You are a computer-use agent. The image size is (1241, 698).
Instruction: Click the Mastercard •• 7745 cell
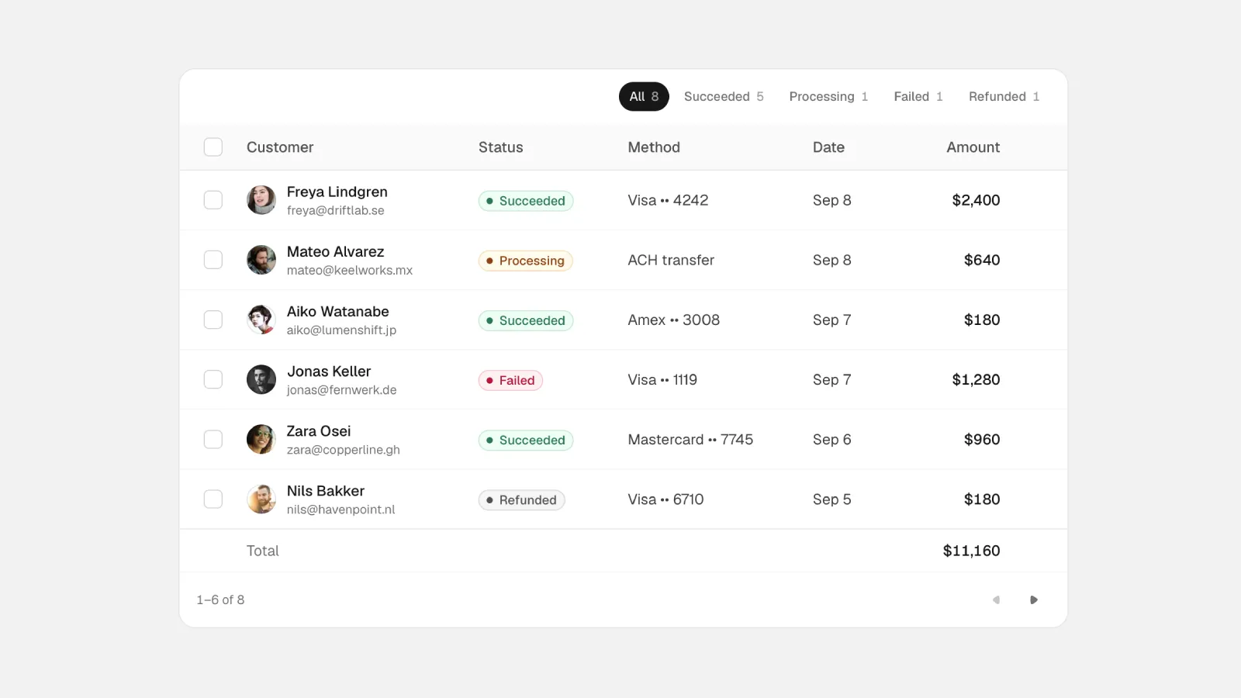690,440
